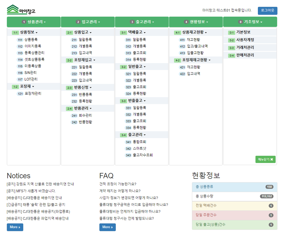The width and height of the screenshot is (284, 239).
Task: Open 121 포장재관리 menu item
Action: pyautogui.click(x=29, y=94)
